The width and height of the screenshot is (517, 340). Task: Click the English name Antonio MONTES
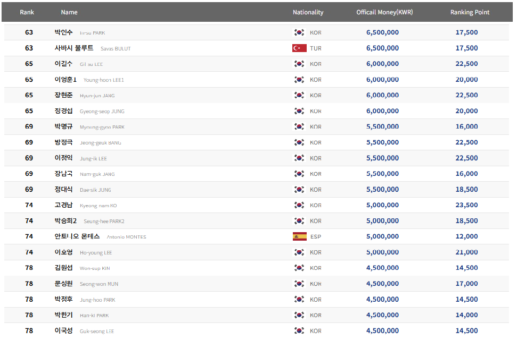click(x=126, y=237)
